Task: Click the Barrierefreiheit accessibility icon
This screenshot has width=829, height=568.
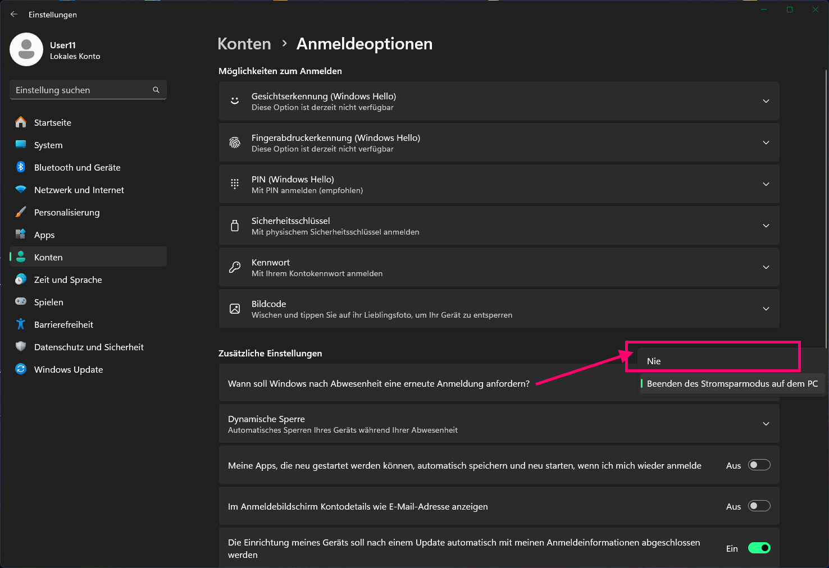Action: [21, 324]
